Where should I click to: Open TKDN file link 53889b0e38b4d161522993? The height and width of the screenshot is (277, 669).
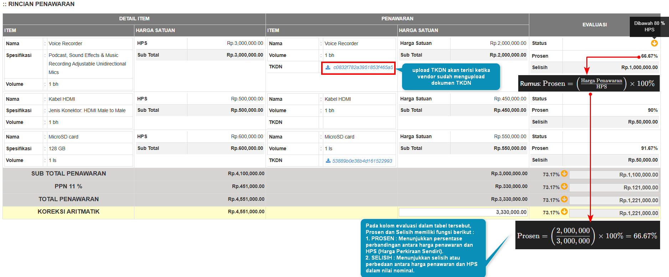[362, 161]
